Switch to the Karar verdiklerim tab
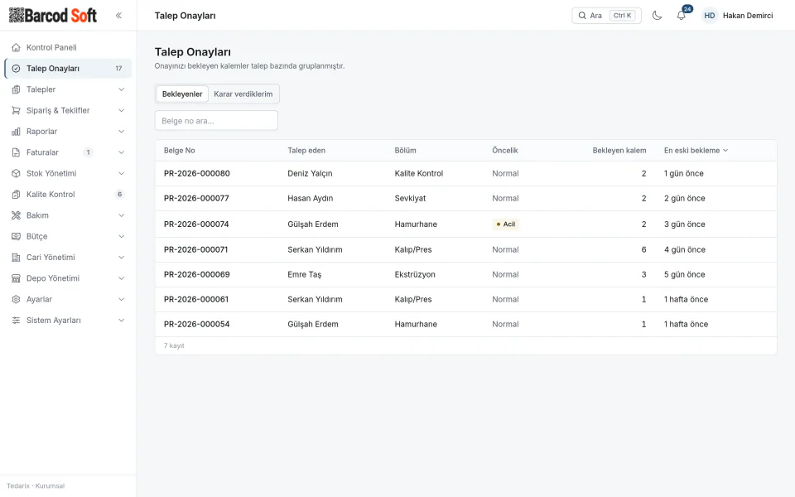 243,94
